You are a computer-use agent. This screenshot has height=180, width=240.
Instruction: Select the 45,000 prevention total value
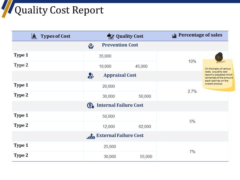click(141, 66)
